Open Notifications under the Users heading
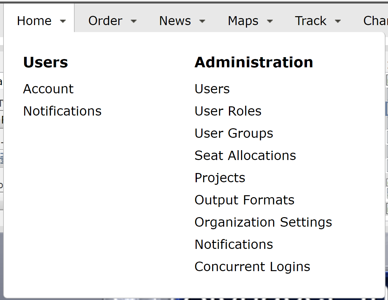Viewport: 388px width, 300px height. [x=62, y=111]
